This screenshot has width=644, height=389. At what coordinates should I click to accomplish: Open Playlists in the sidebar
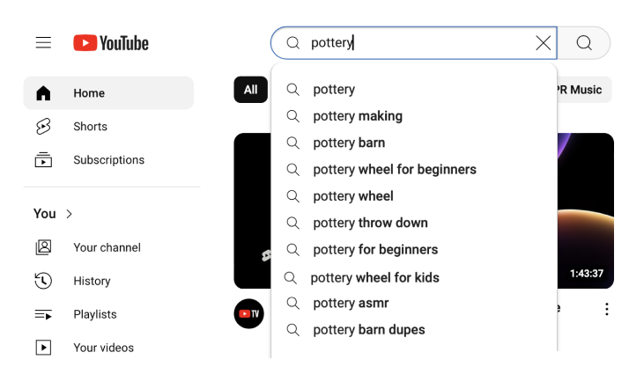(x=94, y=314)
